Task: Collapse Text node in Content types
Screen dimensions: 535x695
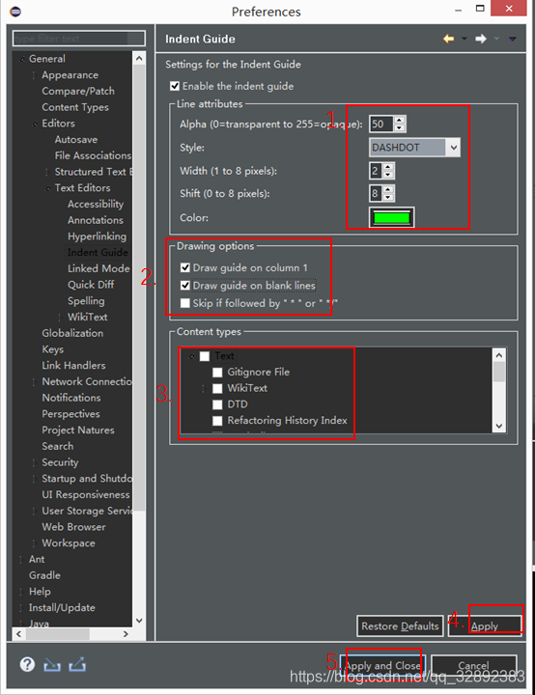Action: click(x=191, y=356)
